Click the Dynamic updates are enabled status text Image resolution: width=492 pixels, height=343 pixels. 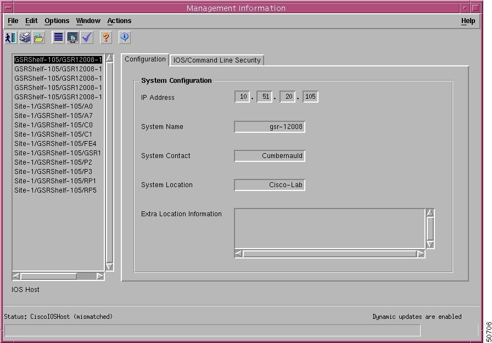click(417, 317)
